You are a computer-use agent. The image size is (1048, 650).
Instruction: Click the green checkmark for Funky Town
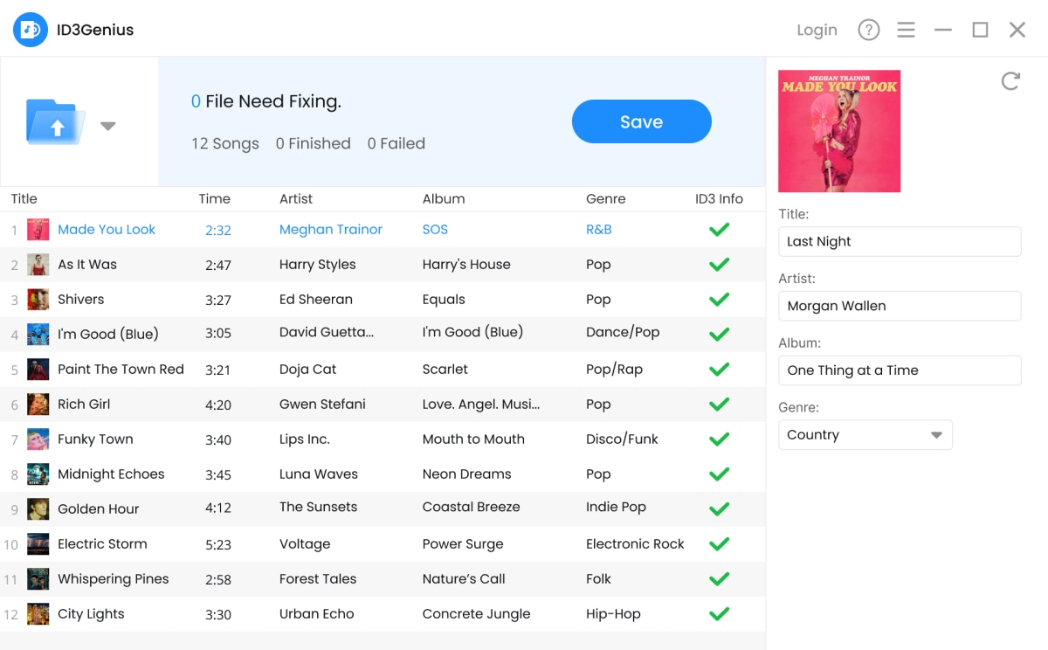719,439
